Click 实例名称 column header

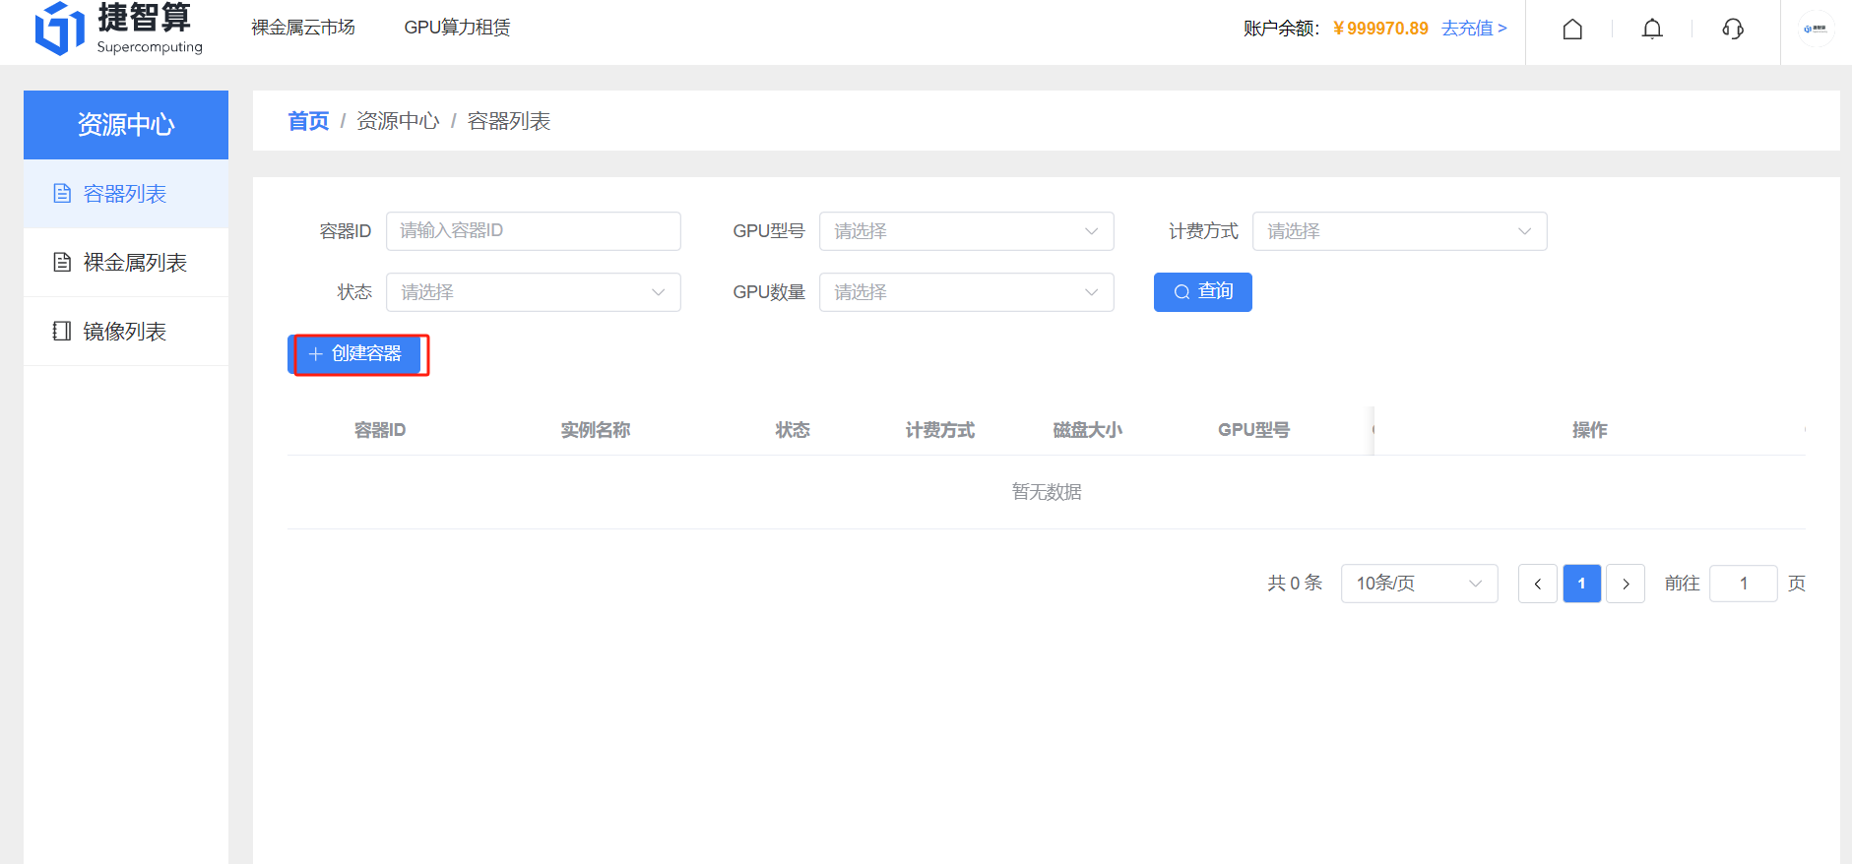tap(596, 430)
